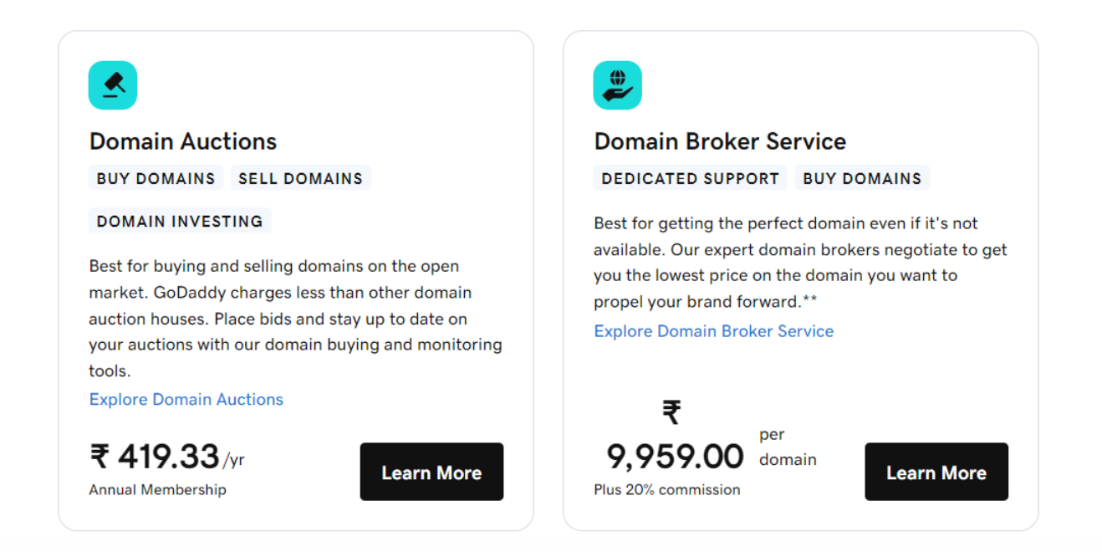Click the 9,959.00 price amount
The width and height of the screenshot is (1102, 552).
[675, 457]
